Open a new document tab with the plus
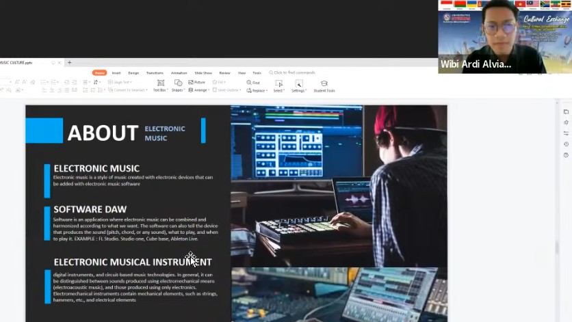572x322 pixels. click(69, 62)
